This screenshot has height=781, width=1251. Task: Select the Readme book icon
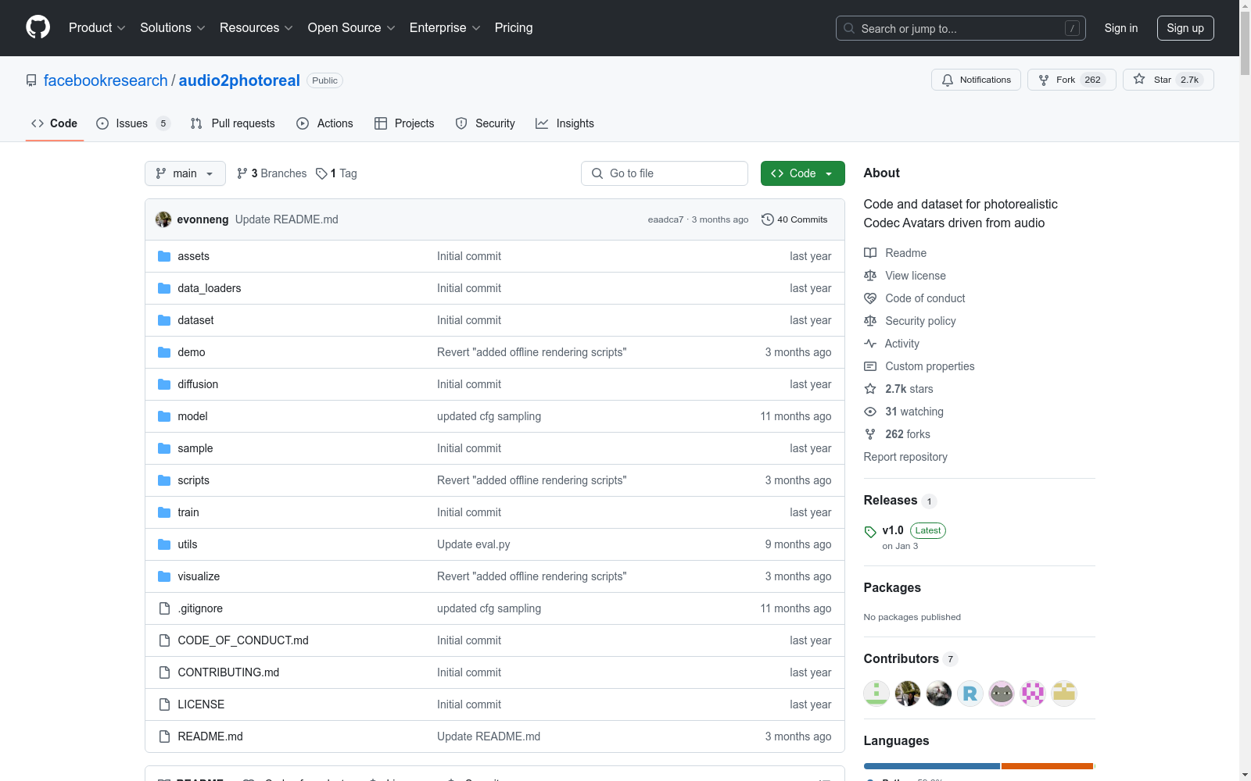(x=870, y=253)
